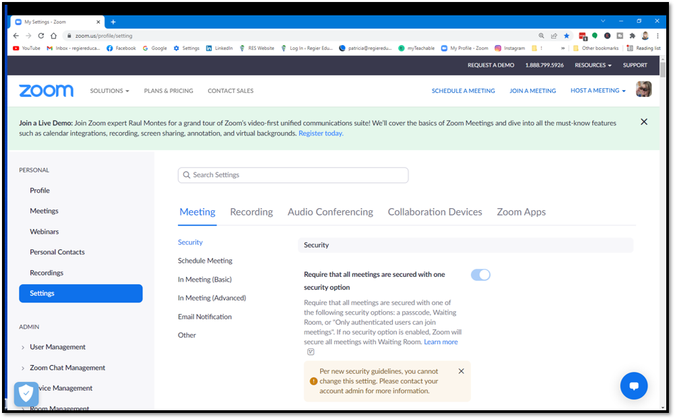Open the user profile photo in Zoom header
Screen dimensions: 675x419
pos(643,89)
